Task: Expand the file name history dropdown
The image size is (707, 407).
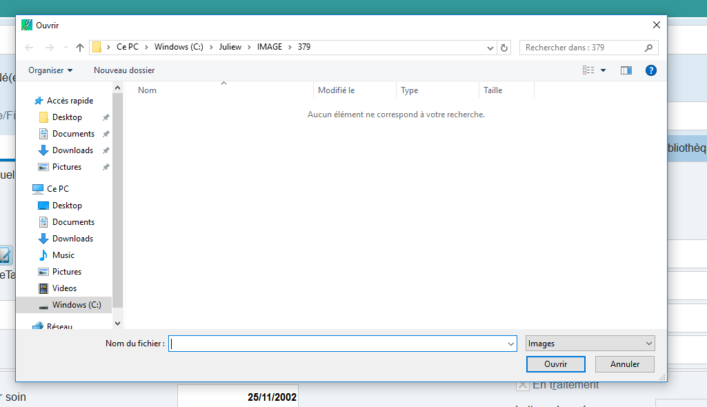Action: coord(511,344)
